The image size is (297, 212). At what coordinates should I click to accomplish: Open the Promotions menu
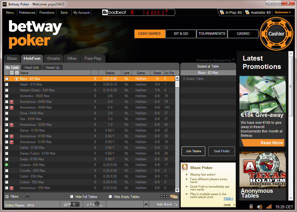point(47,12)
